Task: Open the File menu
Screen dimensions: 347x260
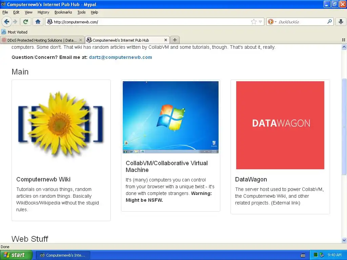Action: click(x=5, y=12)
